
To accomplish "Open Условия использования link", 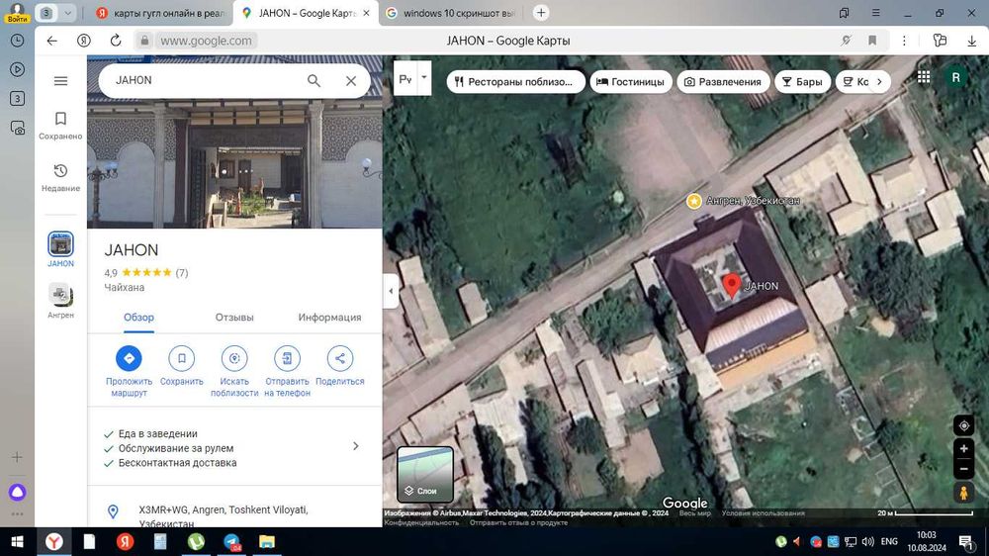I will 764,513.
